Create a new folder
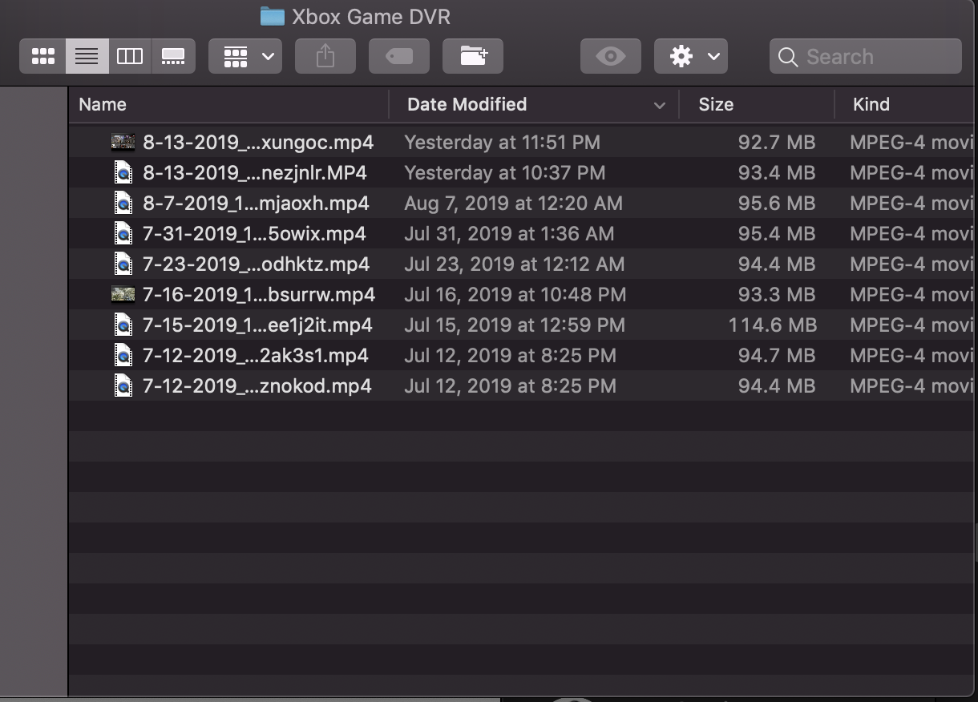Viewport: 978px width, 702px height. coord(472,56)
